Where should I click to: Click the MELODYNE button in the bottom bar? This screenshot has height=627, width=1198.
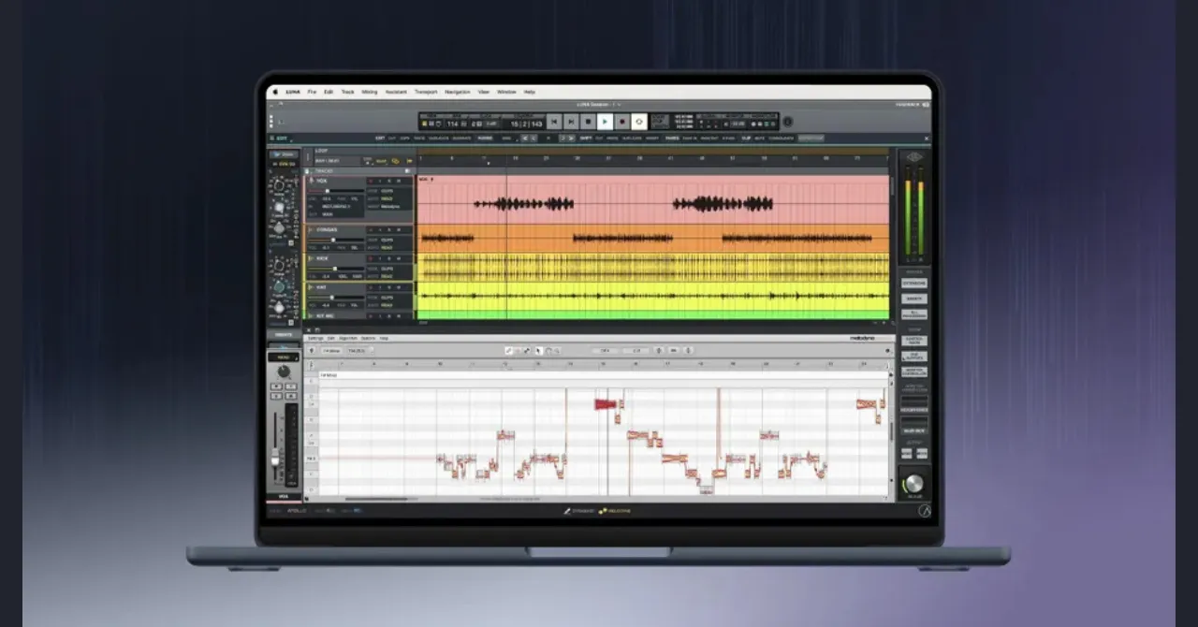[x=616, y=511]
